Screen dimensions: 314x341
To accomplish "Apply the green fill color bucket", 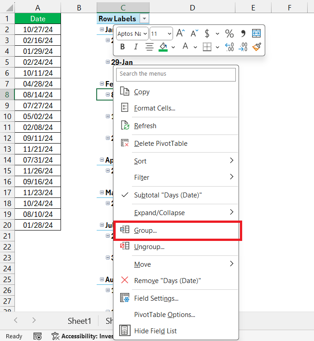I will click(x=163, y=47).
